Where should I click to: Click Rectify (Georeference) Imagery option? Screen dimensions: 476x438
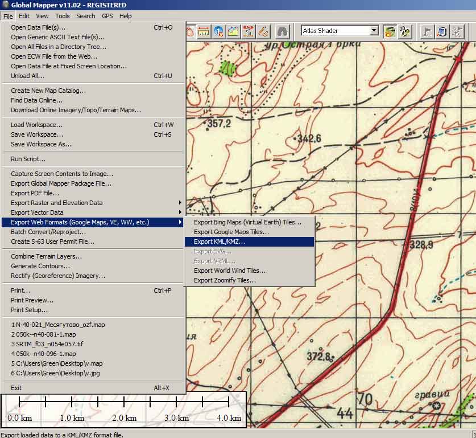(58, 276)
